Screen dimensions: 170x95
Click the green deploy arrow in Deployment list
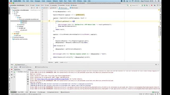tap(14, 72)
